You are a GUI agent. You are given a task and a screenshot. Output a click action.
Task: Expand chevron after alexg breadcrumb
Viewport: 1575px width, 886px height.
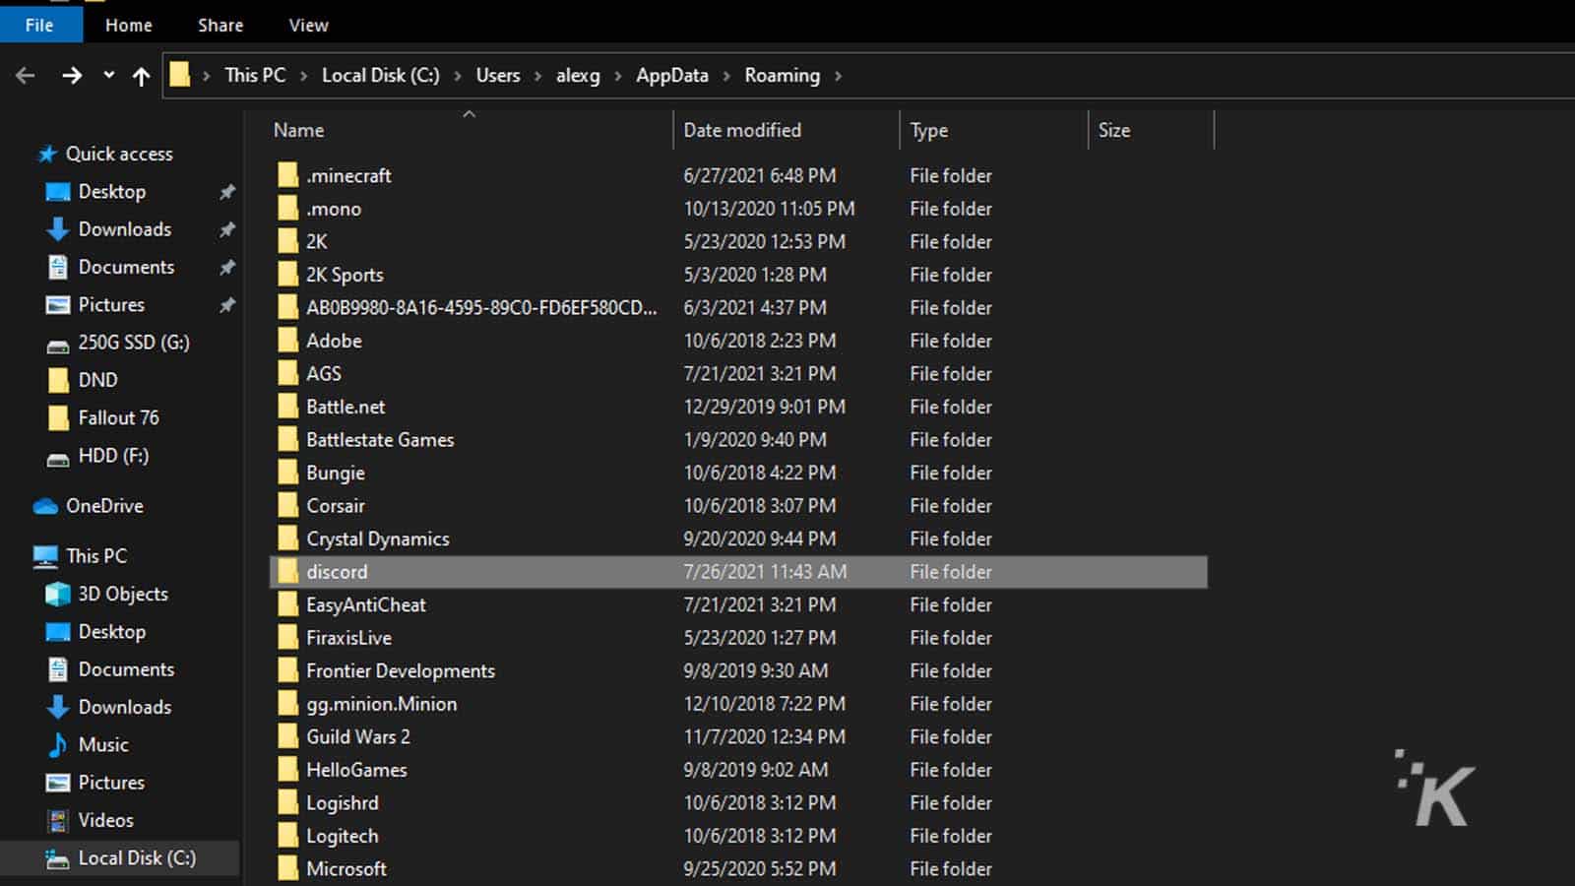pos(618,76)
